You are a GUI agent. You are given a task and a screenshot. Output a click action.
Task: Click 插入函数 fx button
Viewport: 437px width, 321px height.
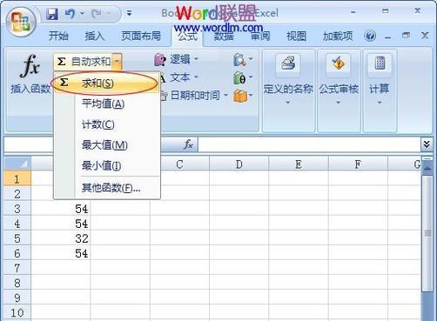(x=30, y=74)
